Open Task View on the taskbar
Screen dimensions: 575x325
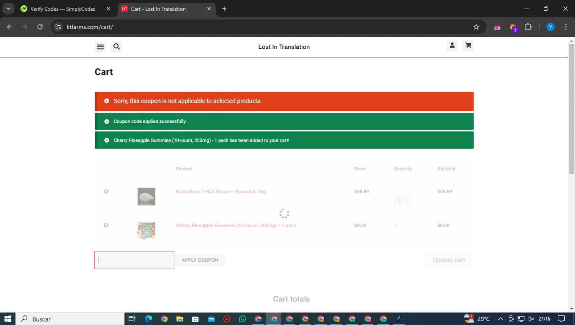click(x=132, y=319)
